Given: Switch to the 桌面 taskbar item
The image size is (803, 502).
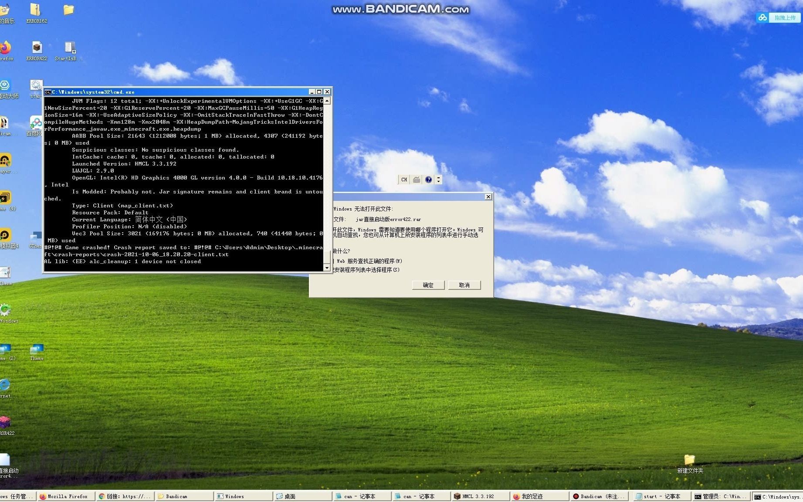Looking at the screenshot, I should coord(303,496).
